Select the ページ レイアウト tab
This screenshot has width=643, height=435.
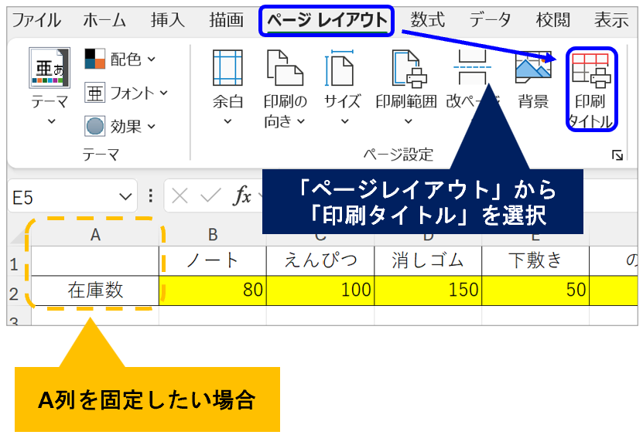[x=327, y=20]
